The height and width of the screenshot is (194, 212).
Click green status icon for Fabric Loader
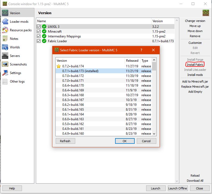point(44,41)
